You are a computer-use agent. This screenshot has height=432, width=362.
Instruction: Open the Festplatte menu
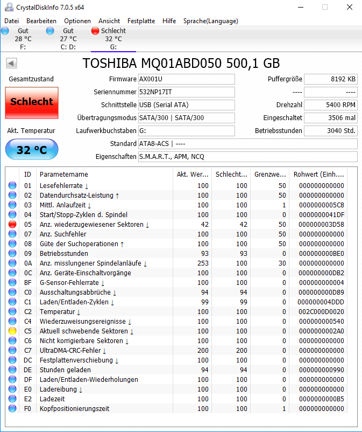[141, 21]
